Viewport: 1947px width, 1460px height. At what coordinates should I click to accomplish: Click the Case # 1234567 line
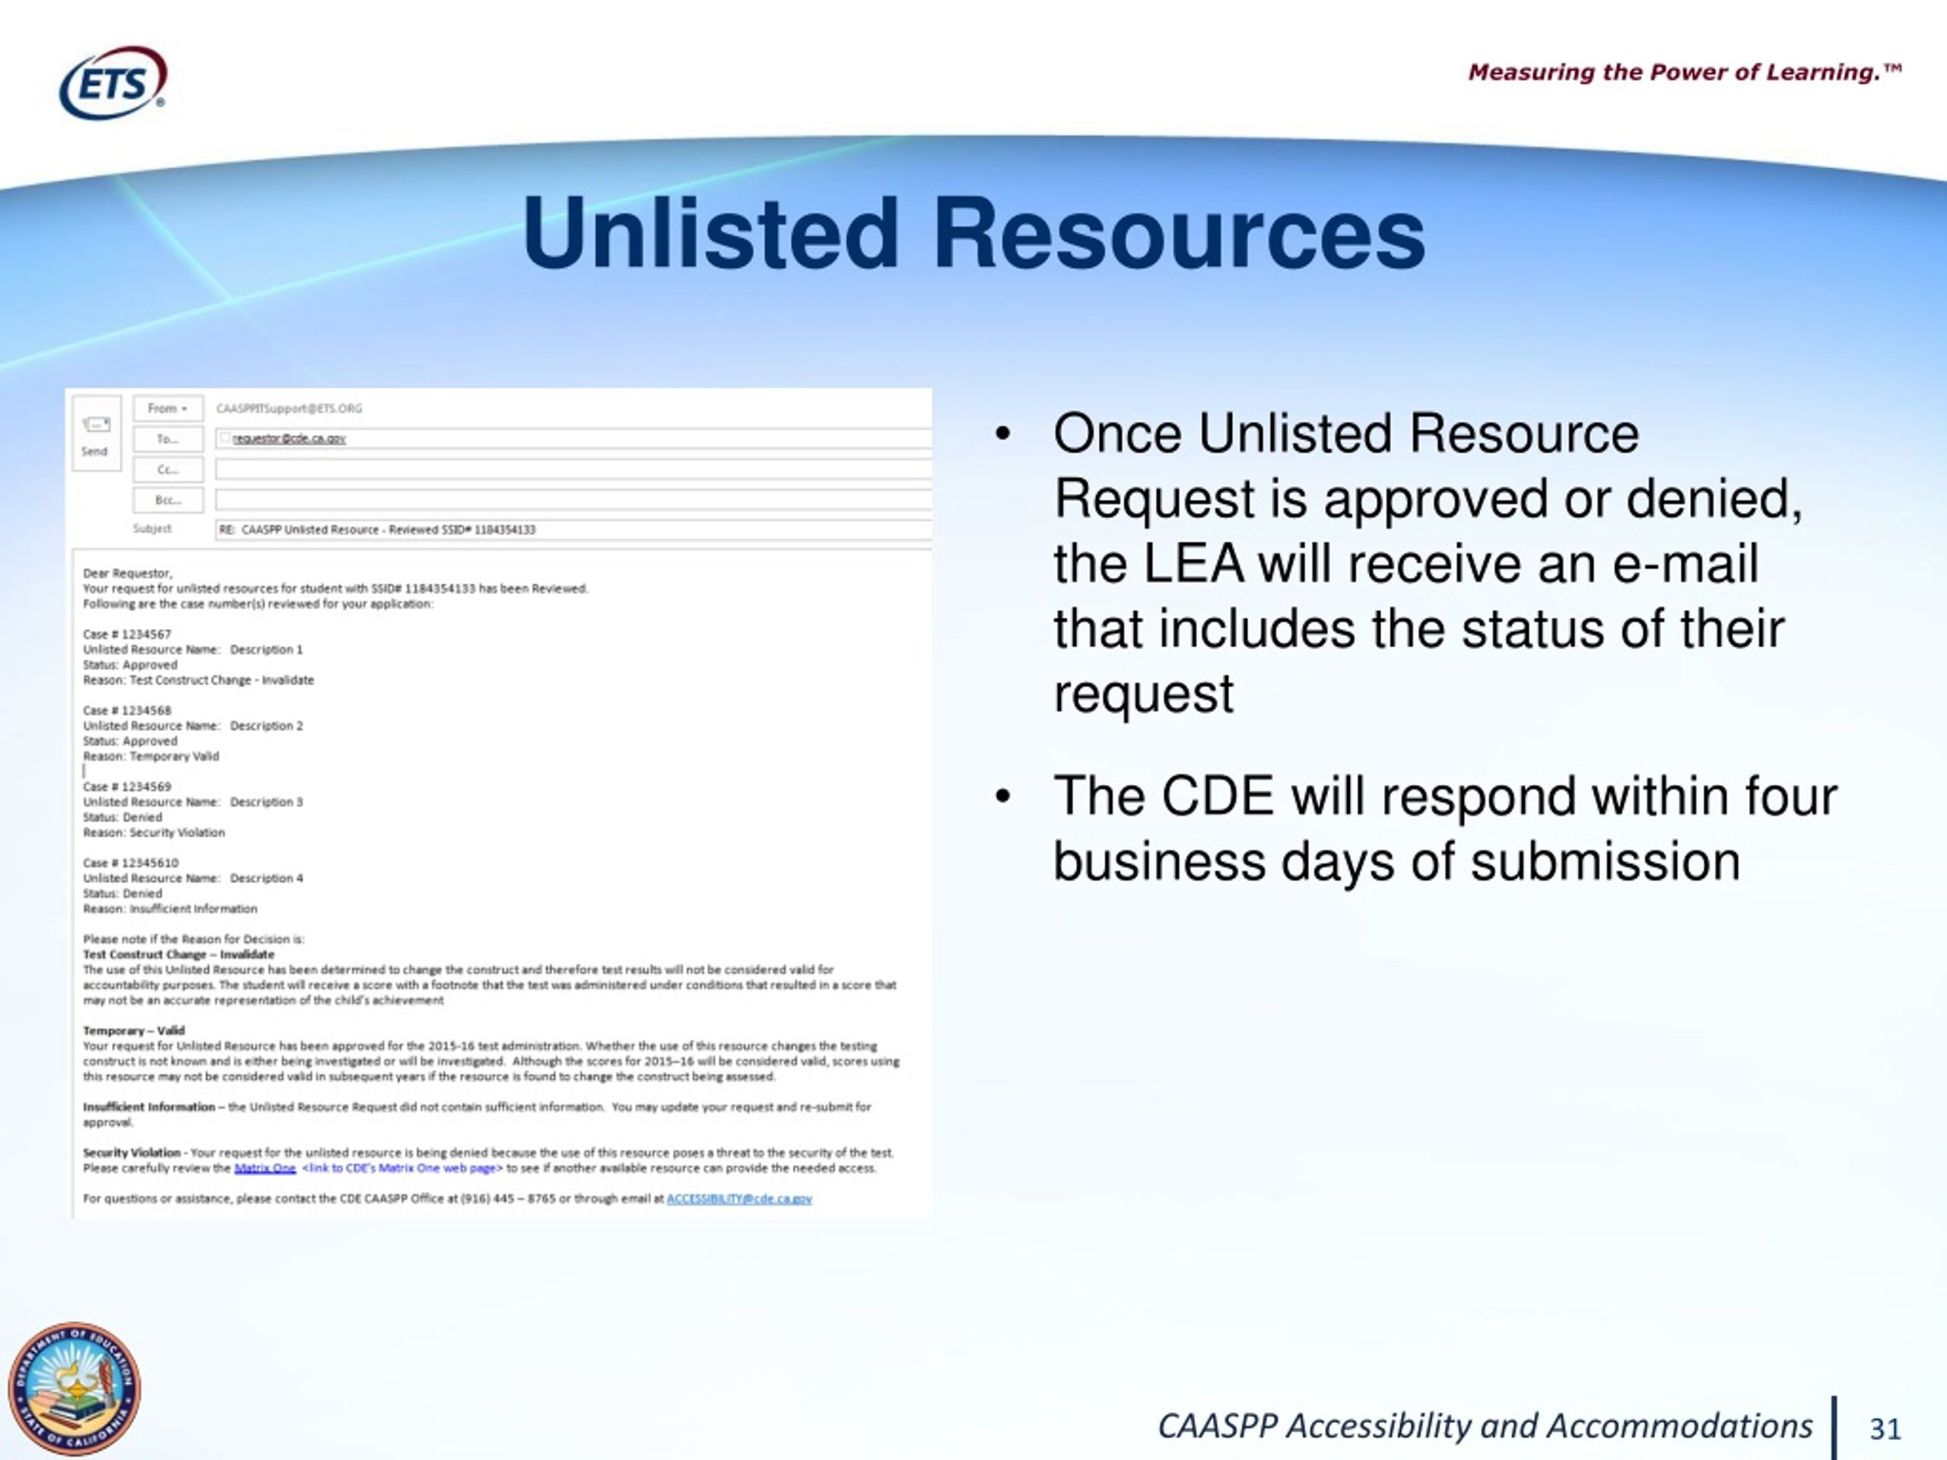128,633
